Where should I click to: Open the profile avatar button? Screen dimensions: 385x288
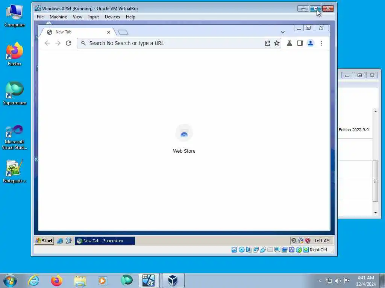point(310,43)
